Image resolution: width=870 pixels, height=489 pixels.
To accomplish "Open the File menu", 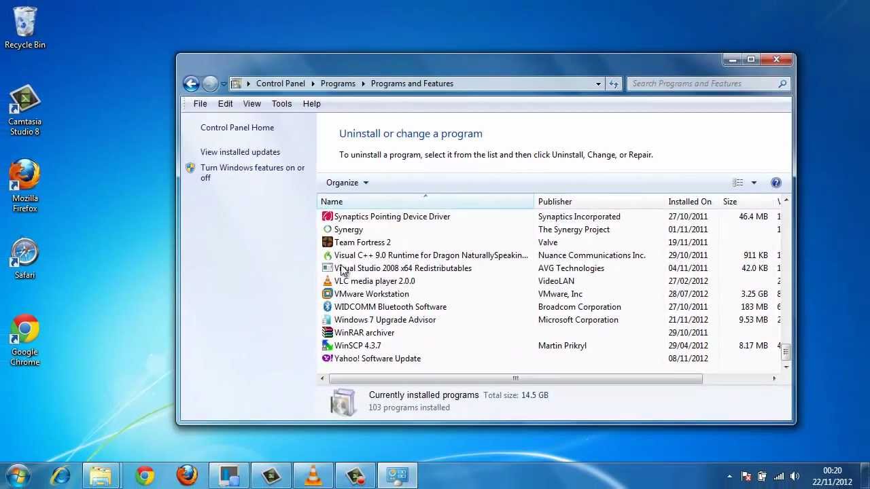I will click(200, 104).
